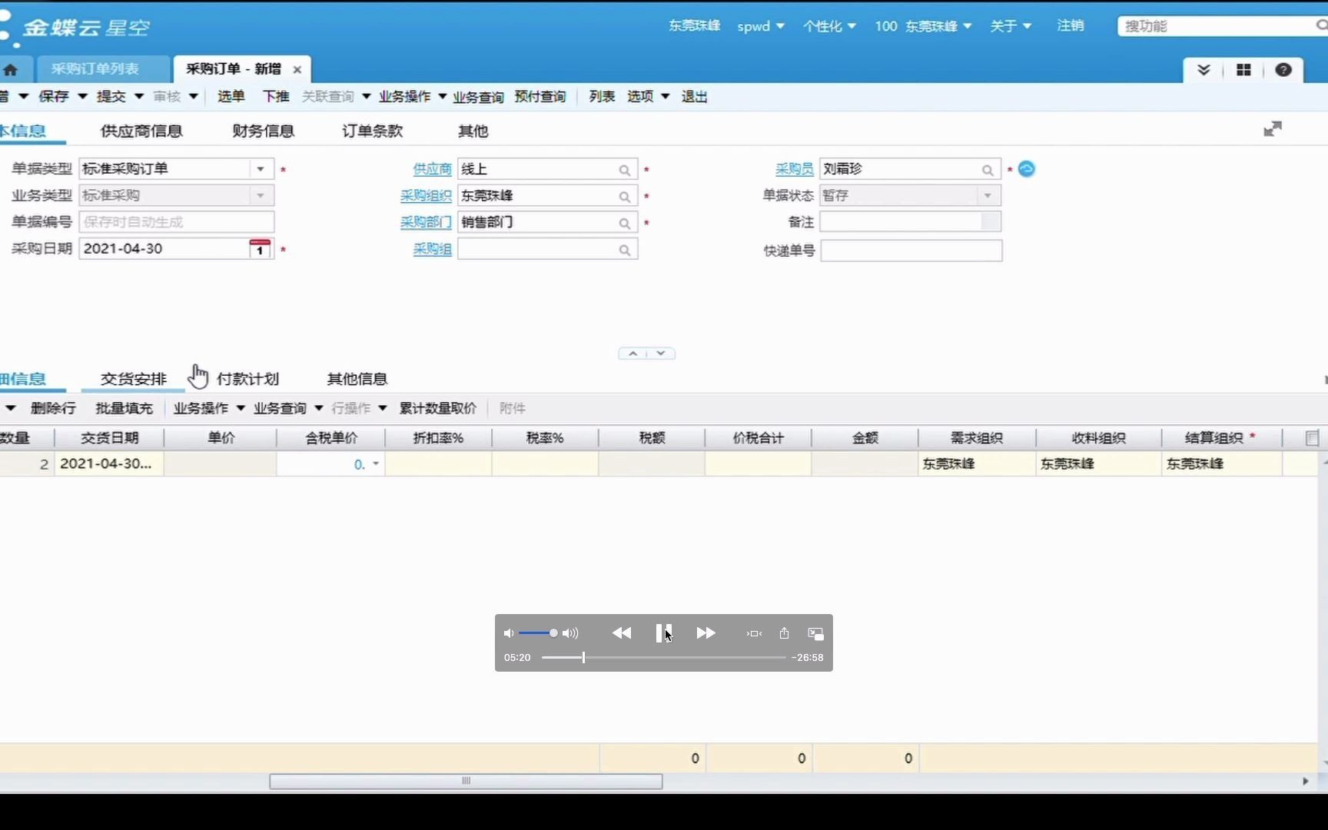Toggle picture-in-picture mode on the player
The height and width of the screenshot is (830, 1328).
(x=815, y=633)
